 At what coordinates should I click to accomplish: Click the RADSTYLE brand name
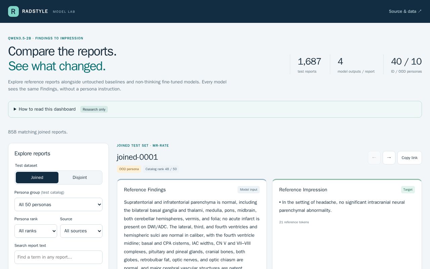(35, 11)
